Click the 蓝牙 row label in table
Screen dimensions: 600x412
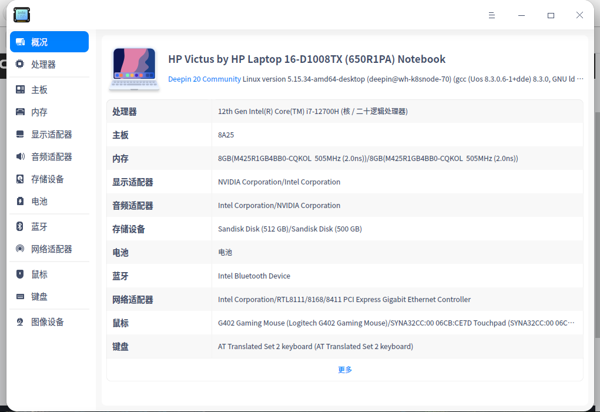click(120, 276)
